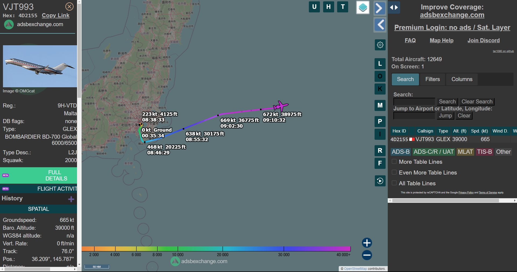Sort table by Hex ID column
This screenshot has height=272, width=517.
(x=399, y=131)
